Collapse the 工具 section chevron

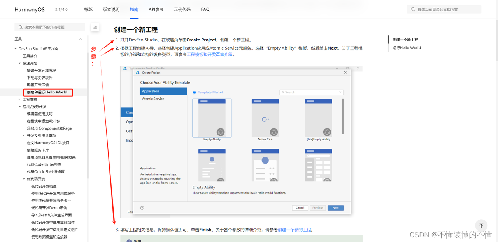[81, 39]
